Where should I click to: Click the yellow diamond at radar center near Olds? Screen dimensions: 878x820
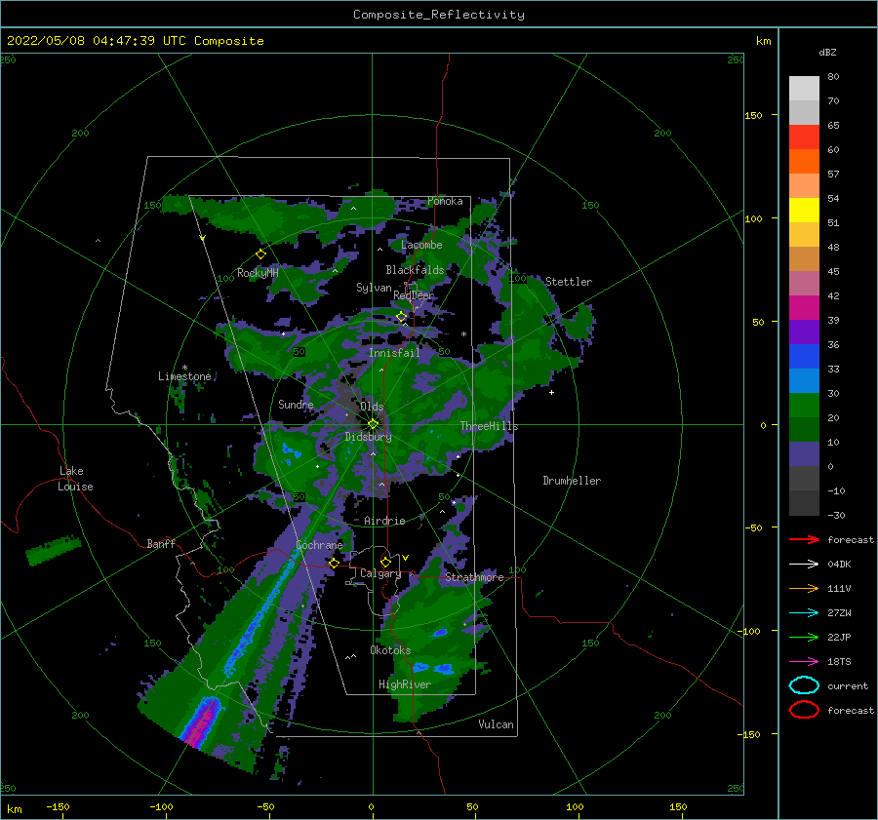(x=373, y=424)
